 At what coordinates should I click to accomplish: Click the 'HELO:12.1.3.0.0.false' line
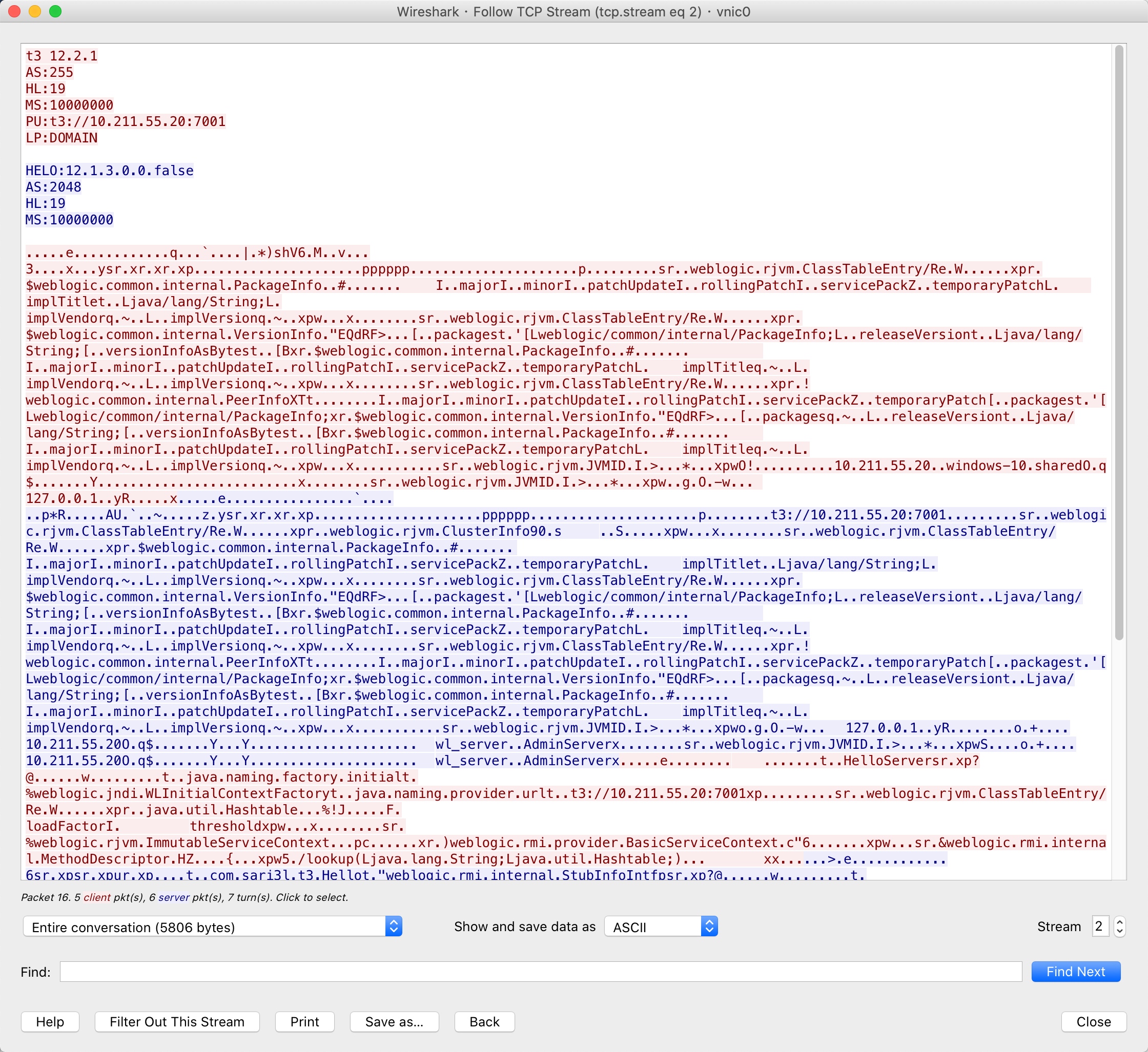pos(109,171)
